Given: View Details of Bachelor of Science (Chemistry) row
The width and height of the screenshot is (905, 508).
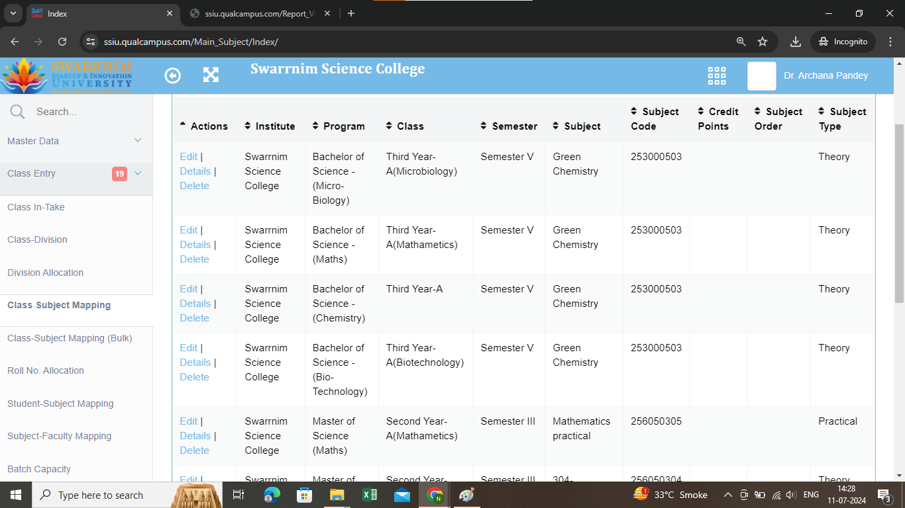Looking at the screenshot, I should pos(195,304).
